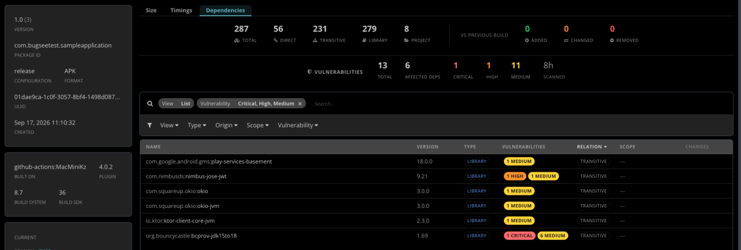The height and width of the screenshot is (250, 741).
Task: Select the Dependencies tab
Action: click(225, 10)
